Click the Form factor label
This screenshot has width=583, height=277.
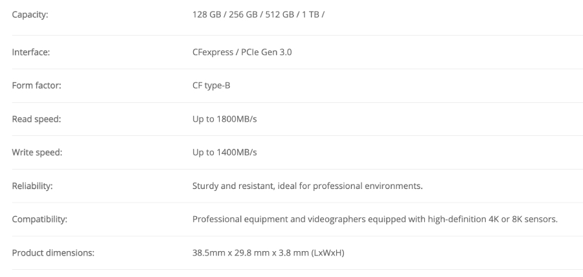pos(36,85)
